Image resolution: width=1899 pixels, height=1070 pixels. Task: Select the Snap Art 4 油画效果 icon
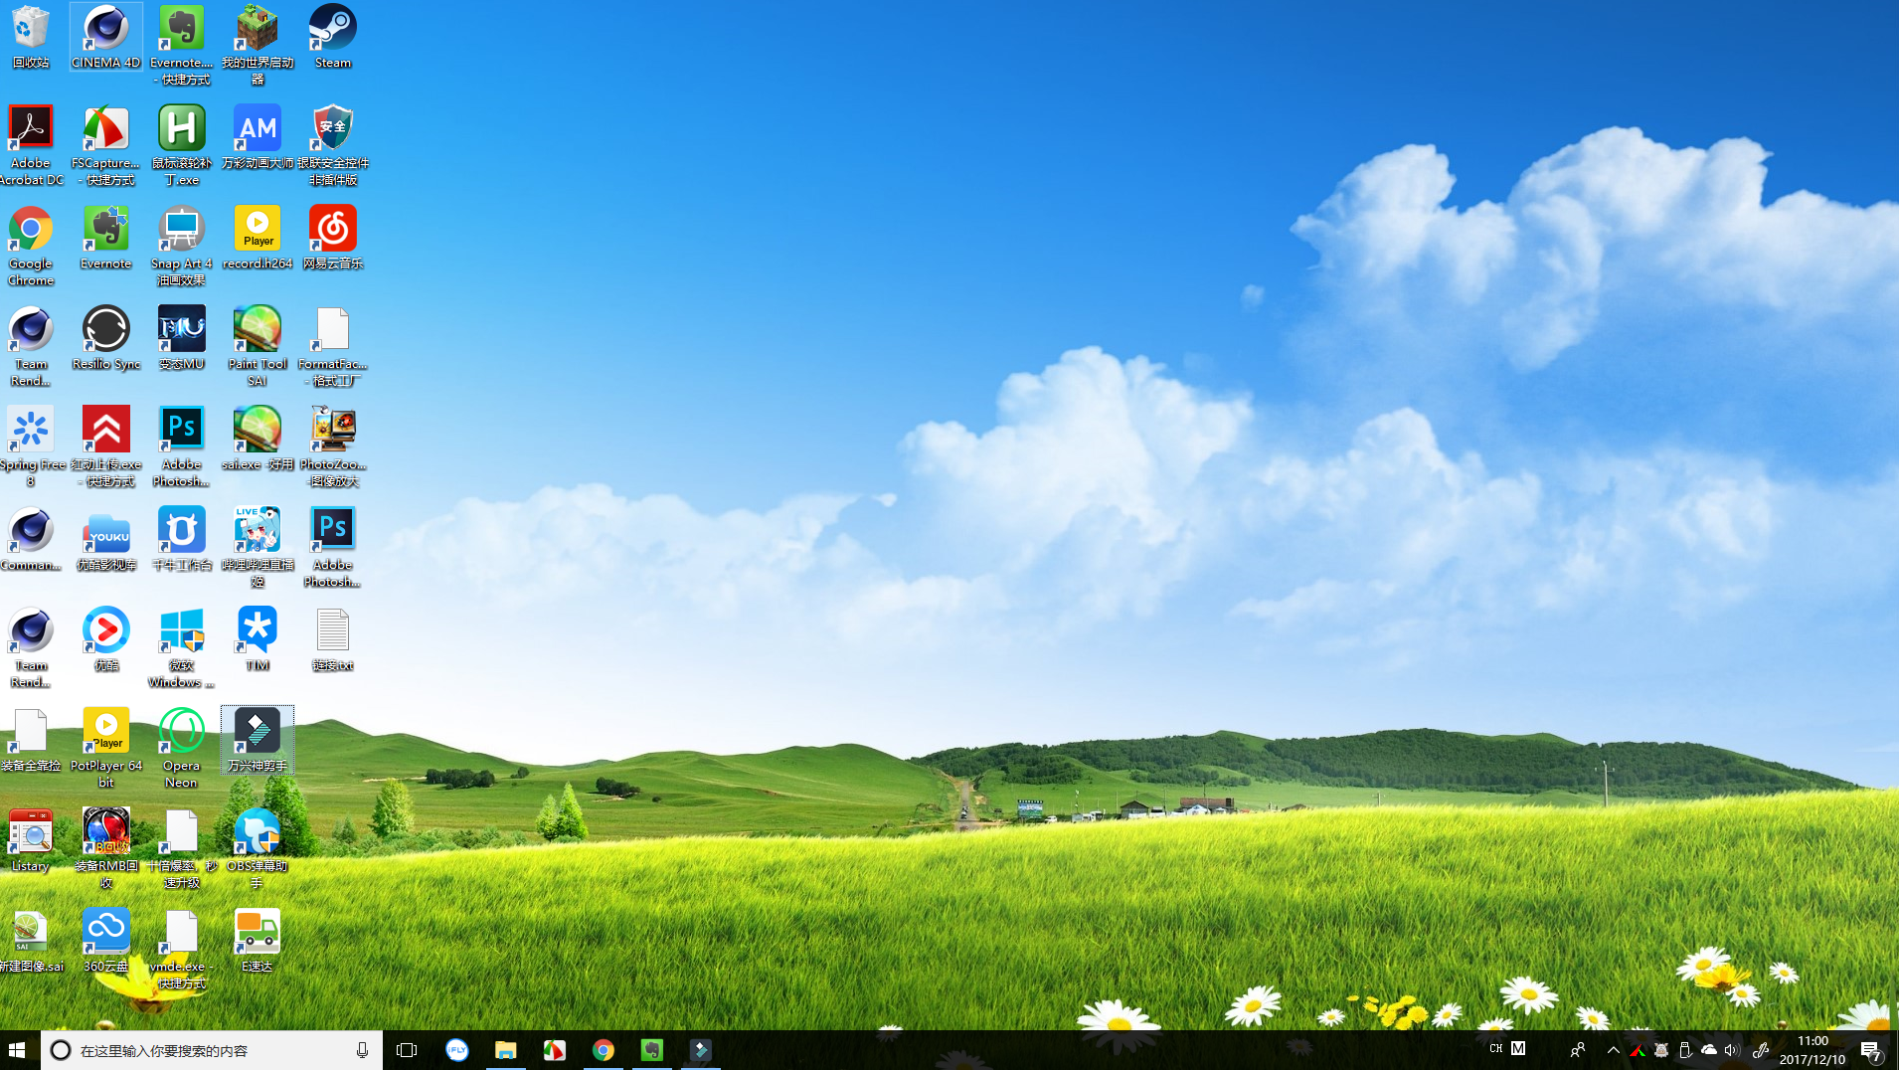182,247
